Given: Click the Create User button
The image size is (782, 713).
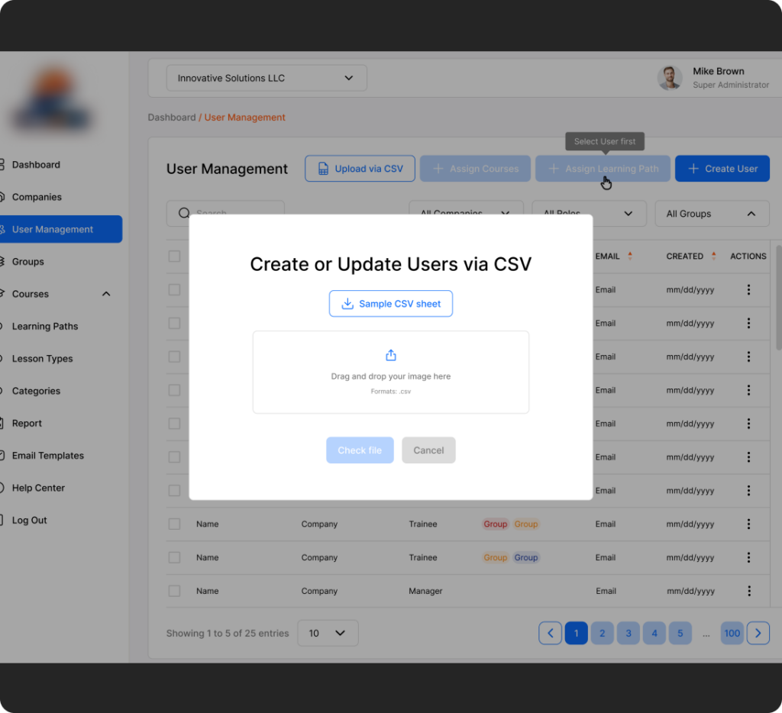Looking at the screenshot, I should [x=722, y=169].
